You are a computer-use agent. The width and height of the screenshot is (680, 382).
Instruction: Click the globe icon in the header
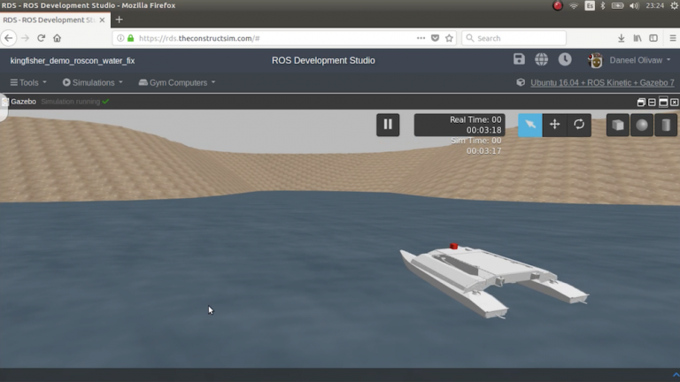[541, 60]
